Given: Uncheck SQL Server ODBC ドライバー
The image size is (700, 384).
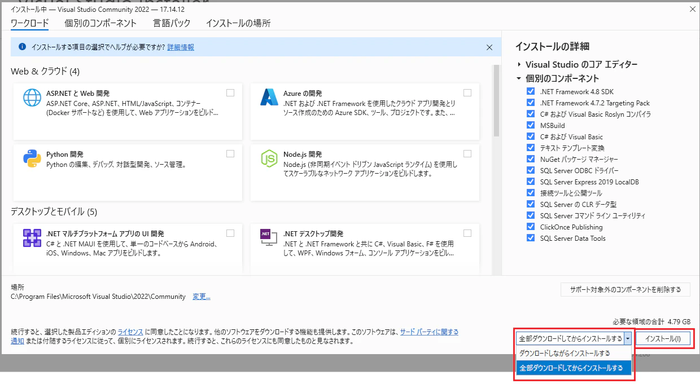Looking at the screenshot, I should [530, 170].
